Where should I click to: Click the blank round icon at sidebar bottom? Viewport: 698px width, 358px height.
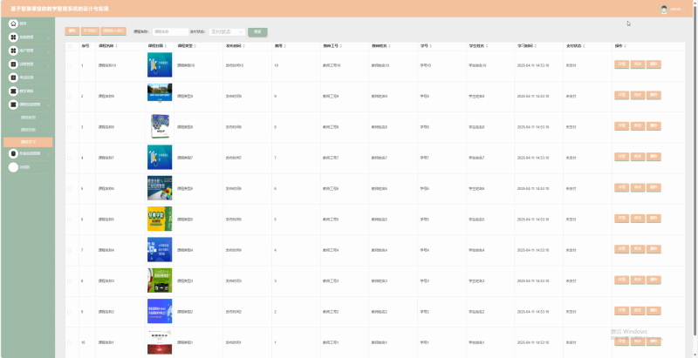tap(13, 167)
